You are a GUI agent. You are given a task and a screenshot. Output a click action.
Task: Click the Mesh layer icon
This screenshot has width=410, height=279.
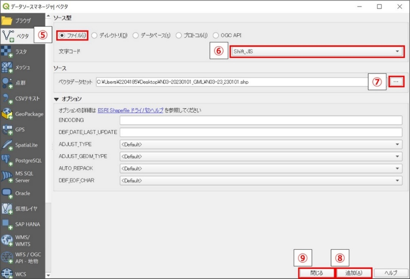(6, 67)
